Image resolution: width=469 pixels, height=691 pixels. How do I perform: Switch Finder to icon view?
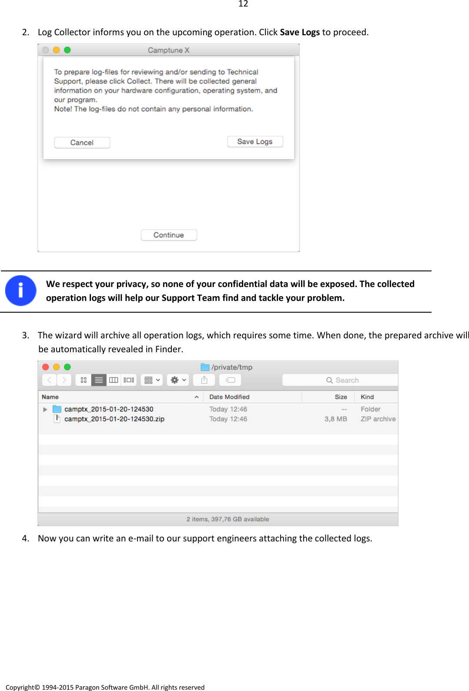pyautogui.click(x=84, y=380)
